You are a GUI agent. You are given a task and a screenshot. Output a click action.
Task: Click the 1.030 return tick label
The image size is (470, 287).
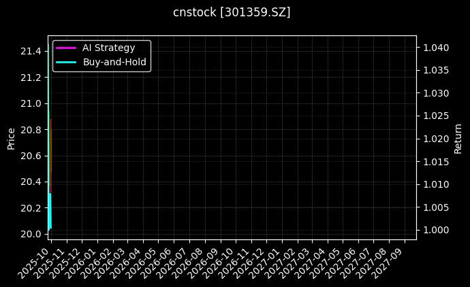pos(435,93)
